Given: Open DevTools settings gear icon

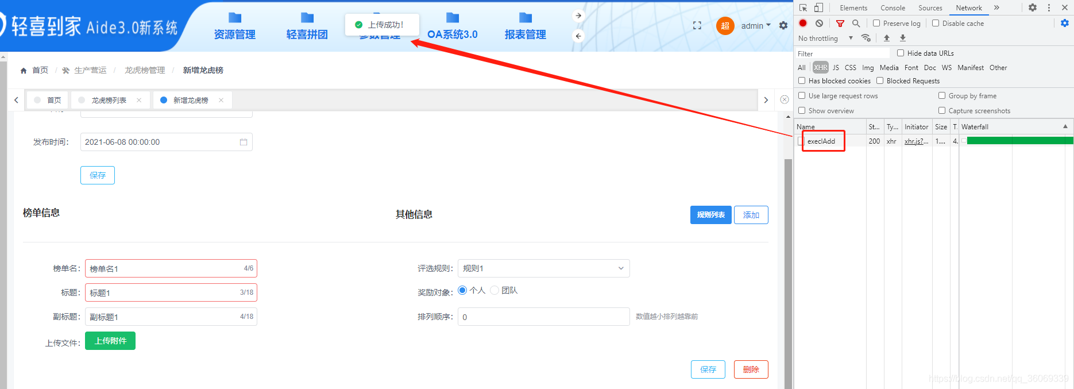Looking at the screenshot, I should (x=1033, y=7).
